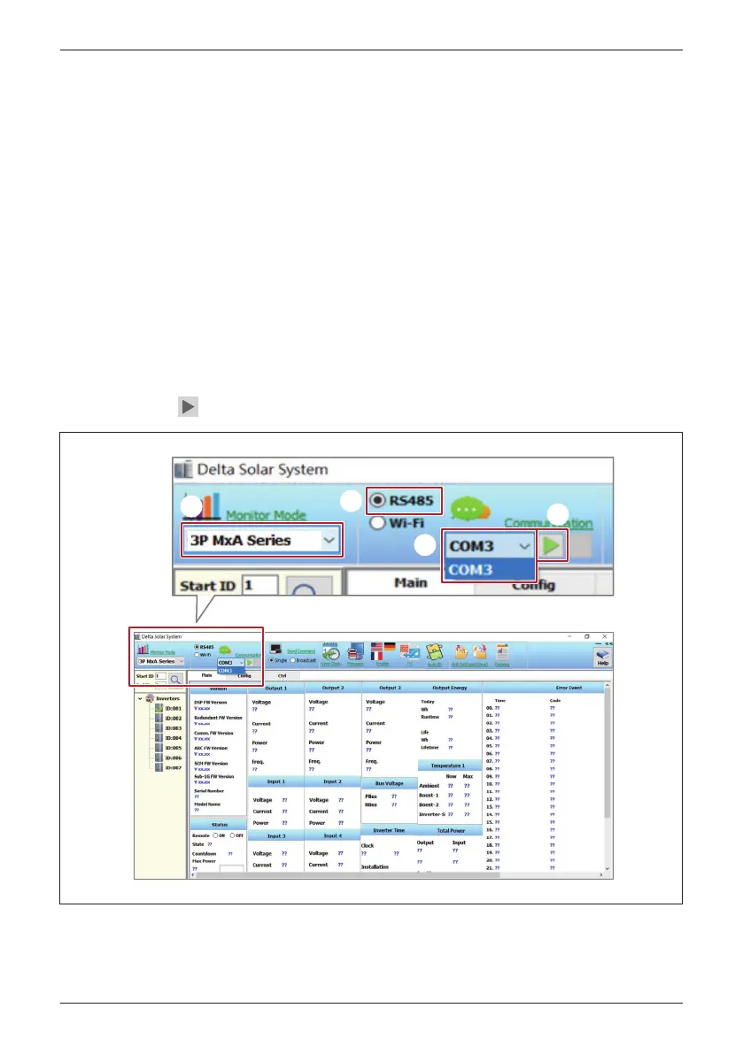
Task: Click the Firmware update icon
Action: [355, 652]
